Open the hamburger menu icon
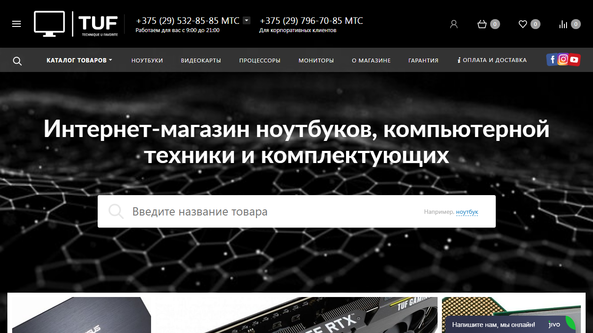 [16, 24]
